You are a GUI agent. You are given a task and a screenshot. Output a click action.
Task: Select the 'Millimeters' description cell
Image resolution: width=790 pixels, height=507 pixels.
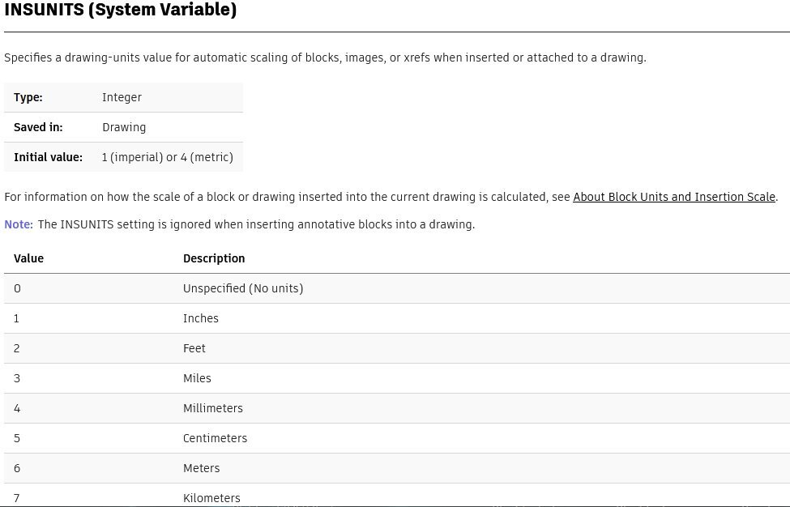(213, 408)
